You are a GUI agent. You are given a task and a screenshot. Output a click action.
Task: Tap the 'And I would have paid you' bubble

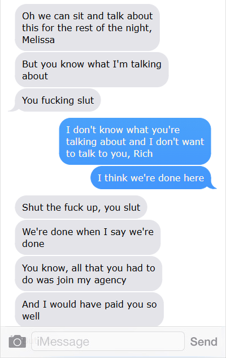coord(89,310)
